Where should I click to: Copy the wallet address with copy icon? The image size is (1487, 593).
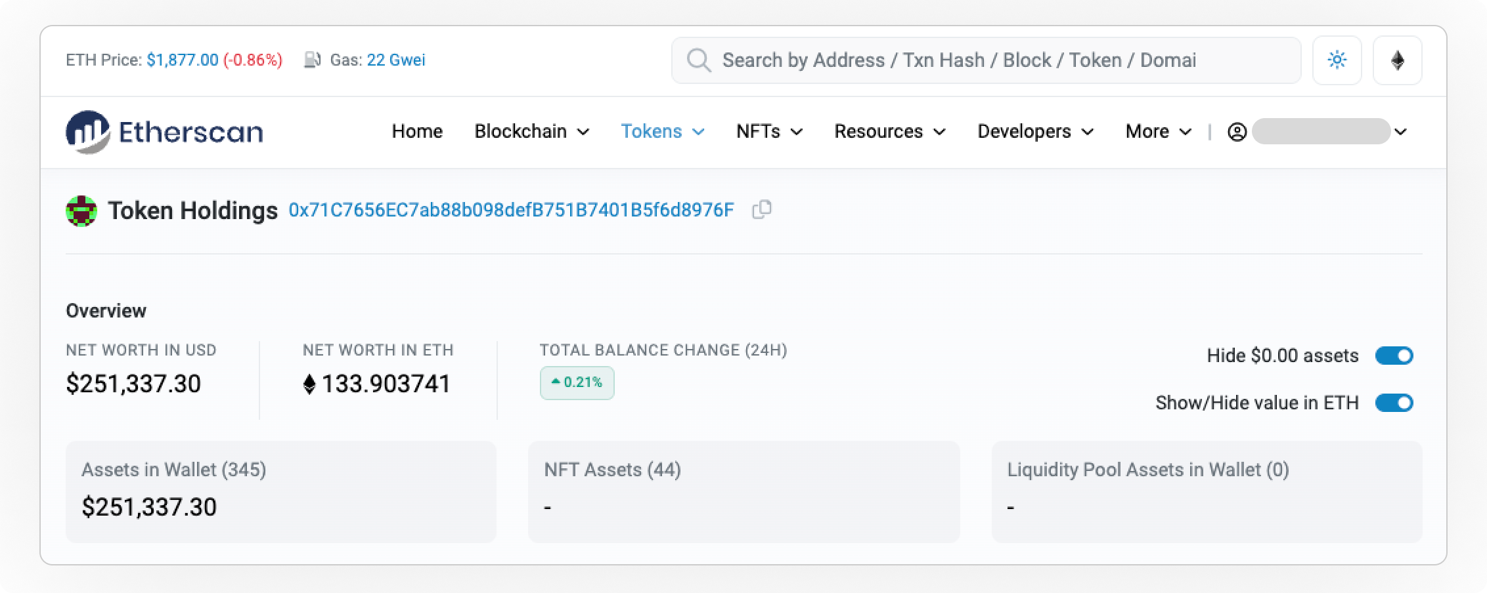tap(761, 210)
